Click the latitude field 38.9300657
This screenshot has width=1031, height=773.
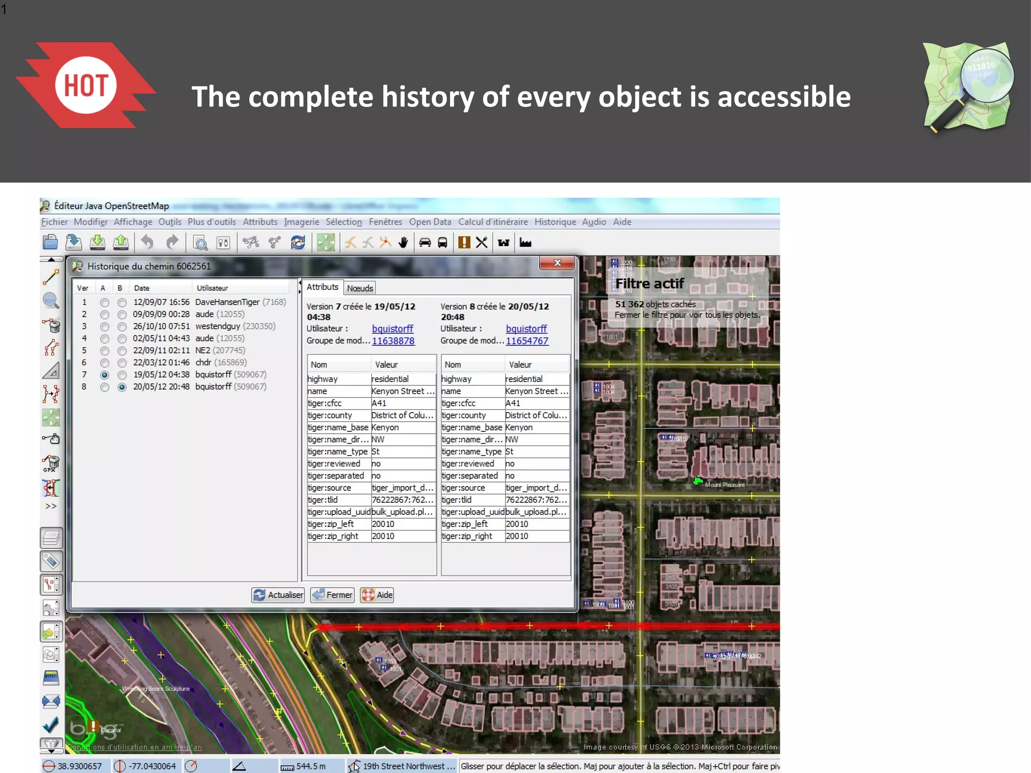coord(74,766)
